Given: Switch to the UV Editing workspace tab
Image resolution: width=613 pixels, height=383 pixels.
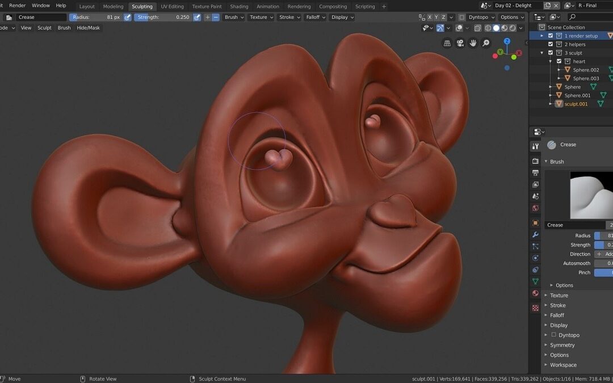Looking at the screenshot, I should click(172, 6).
